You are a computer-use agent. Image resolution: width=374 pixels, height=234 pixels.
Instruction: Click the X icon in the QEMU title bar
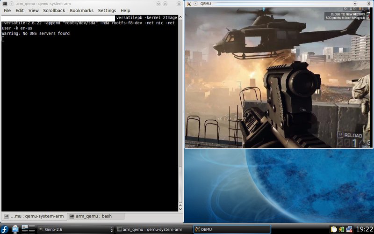tap(189, 4)
